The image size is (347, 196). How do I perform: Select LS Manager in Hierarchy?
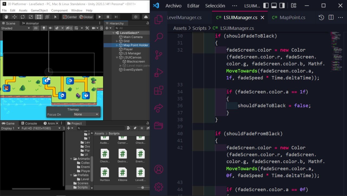click(x=132, y=53)
